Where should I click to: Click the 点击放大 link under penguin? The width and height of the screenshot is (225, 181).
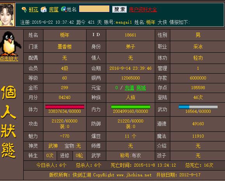9,59
